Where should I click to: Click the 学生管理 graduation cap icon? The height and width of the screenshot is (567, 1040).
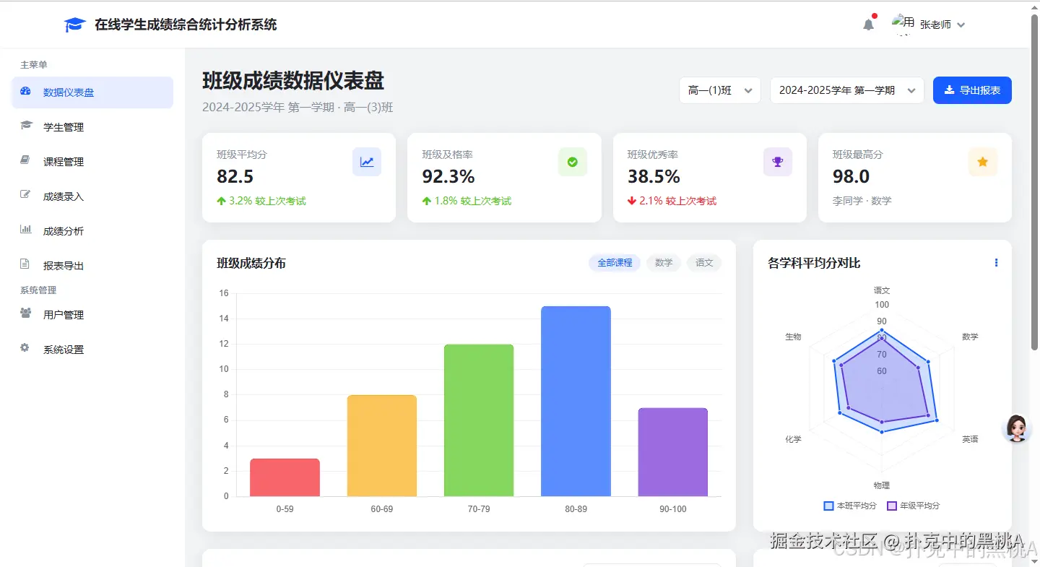[26, 126]
